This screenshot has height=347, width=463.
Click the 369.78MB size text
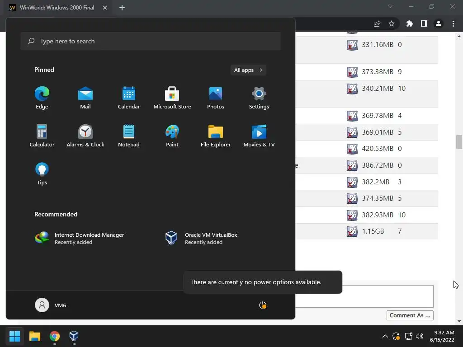378,115
